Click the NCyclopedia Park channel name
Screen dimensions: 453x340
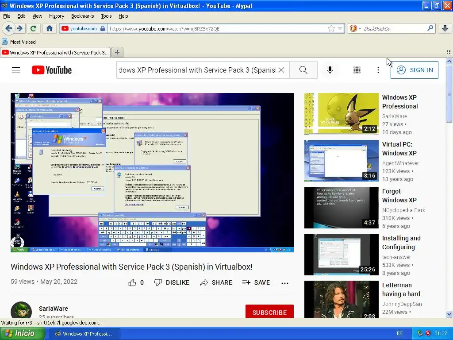(403, 210)
